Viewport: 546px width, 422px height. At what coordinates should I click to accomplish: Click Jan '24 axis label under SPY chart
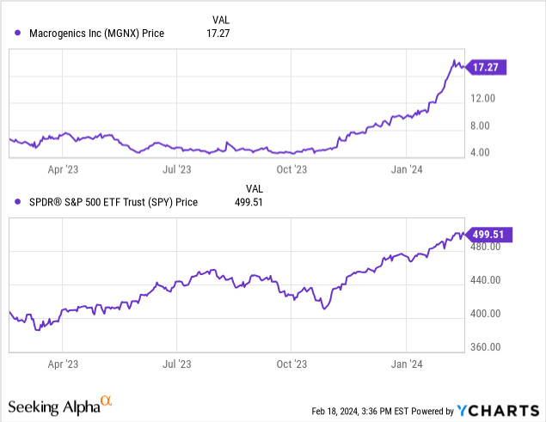[x=407, y=364]
